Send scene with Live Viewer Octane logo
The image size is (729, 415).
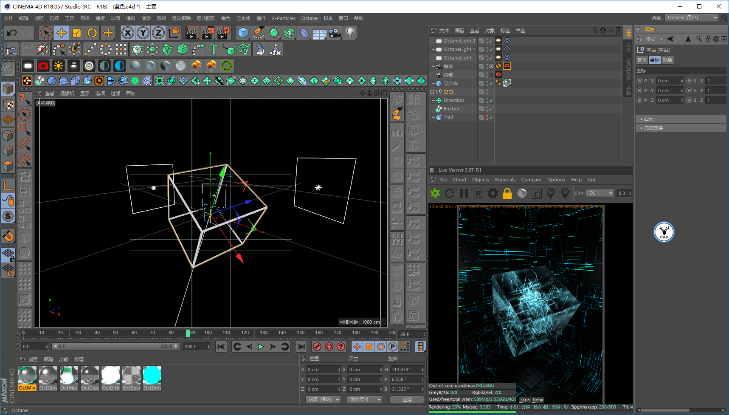tap(435, 193)
